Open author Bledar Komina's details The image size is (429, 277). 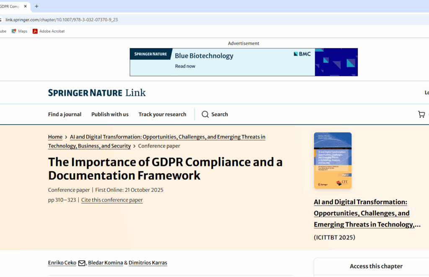pyautogui.click(x=105, y=263)
